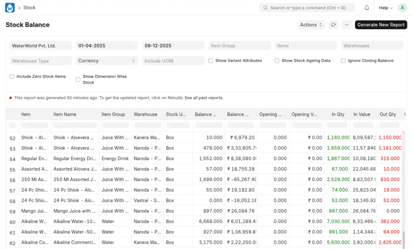
Task: Toggle Show Stock Ageing Data checkbox
Action: pyautogui.click(x=277, y=61)
